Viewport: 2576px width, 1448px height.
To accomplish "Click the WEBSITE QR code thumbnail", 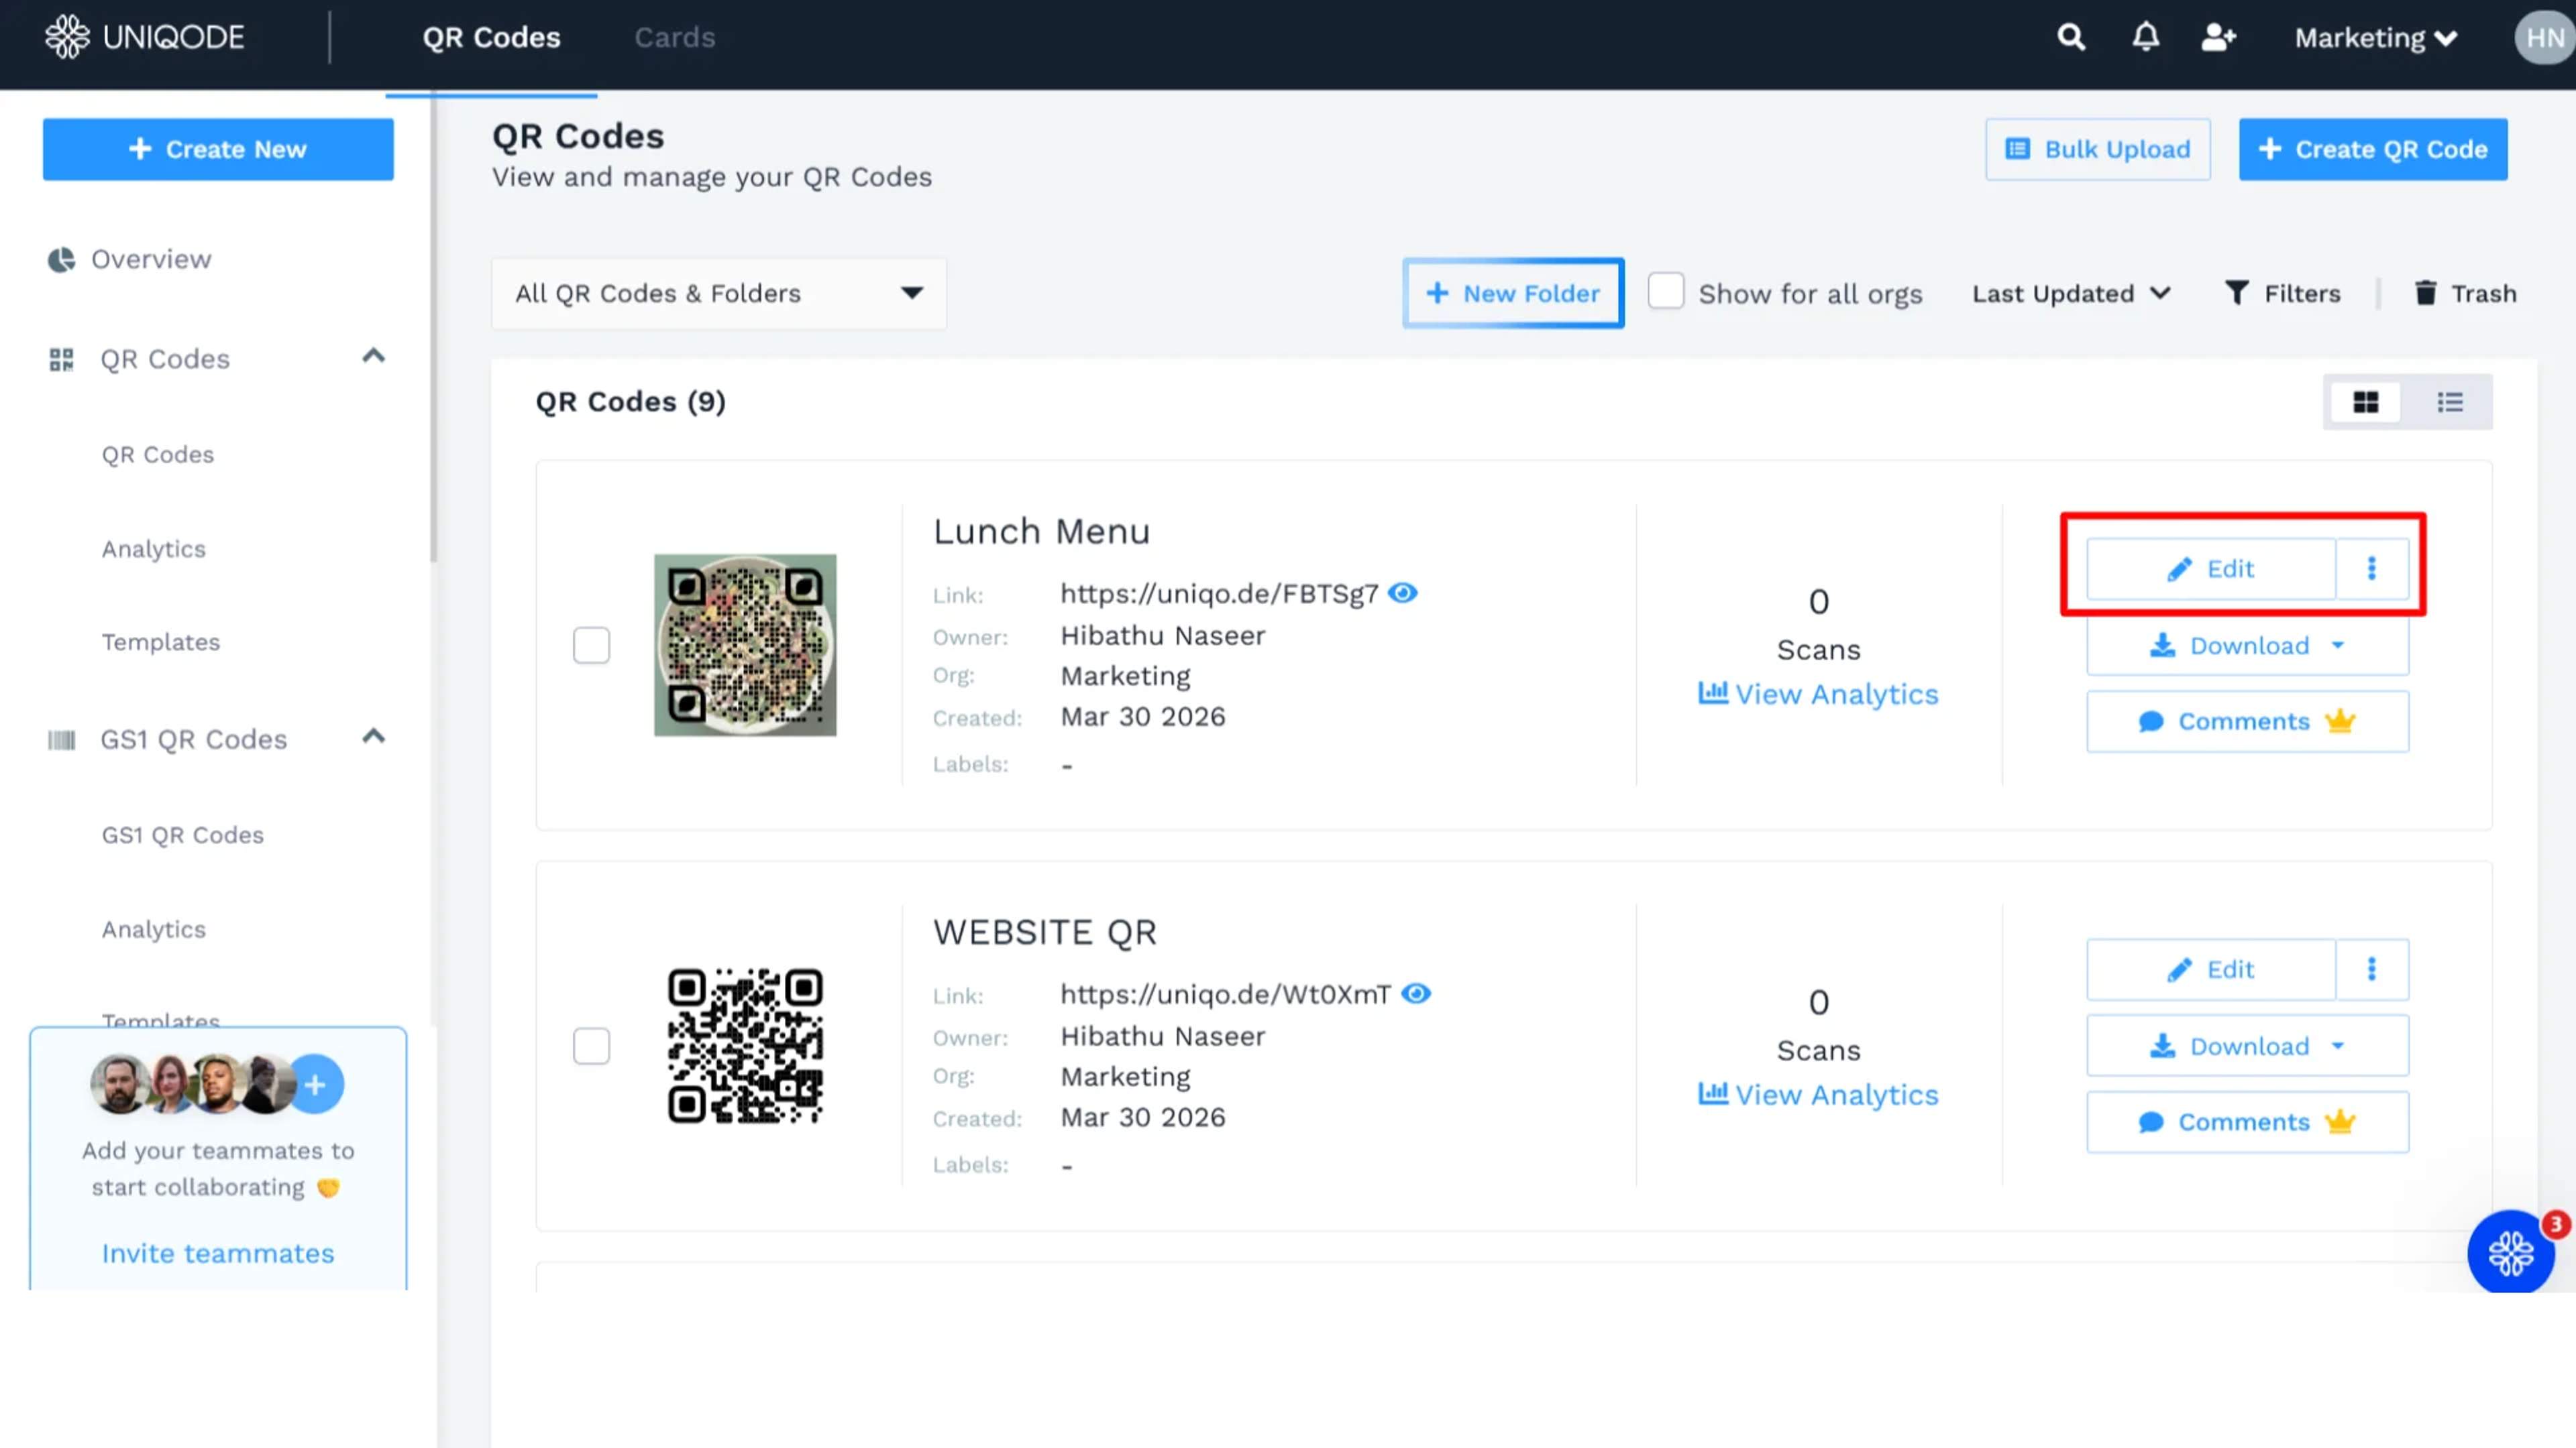I will coord(745,1046).
